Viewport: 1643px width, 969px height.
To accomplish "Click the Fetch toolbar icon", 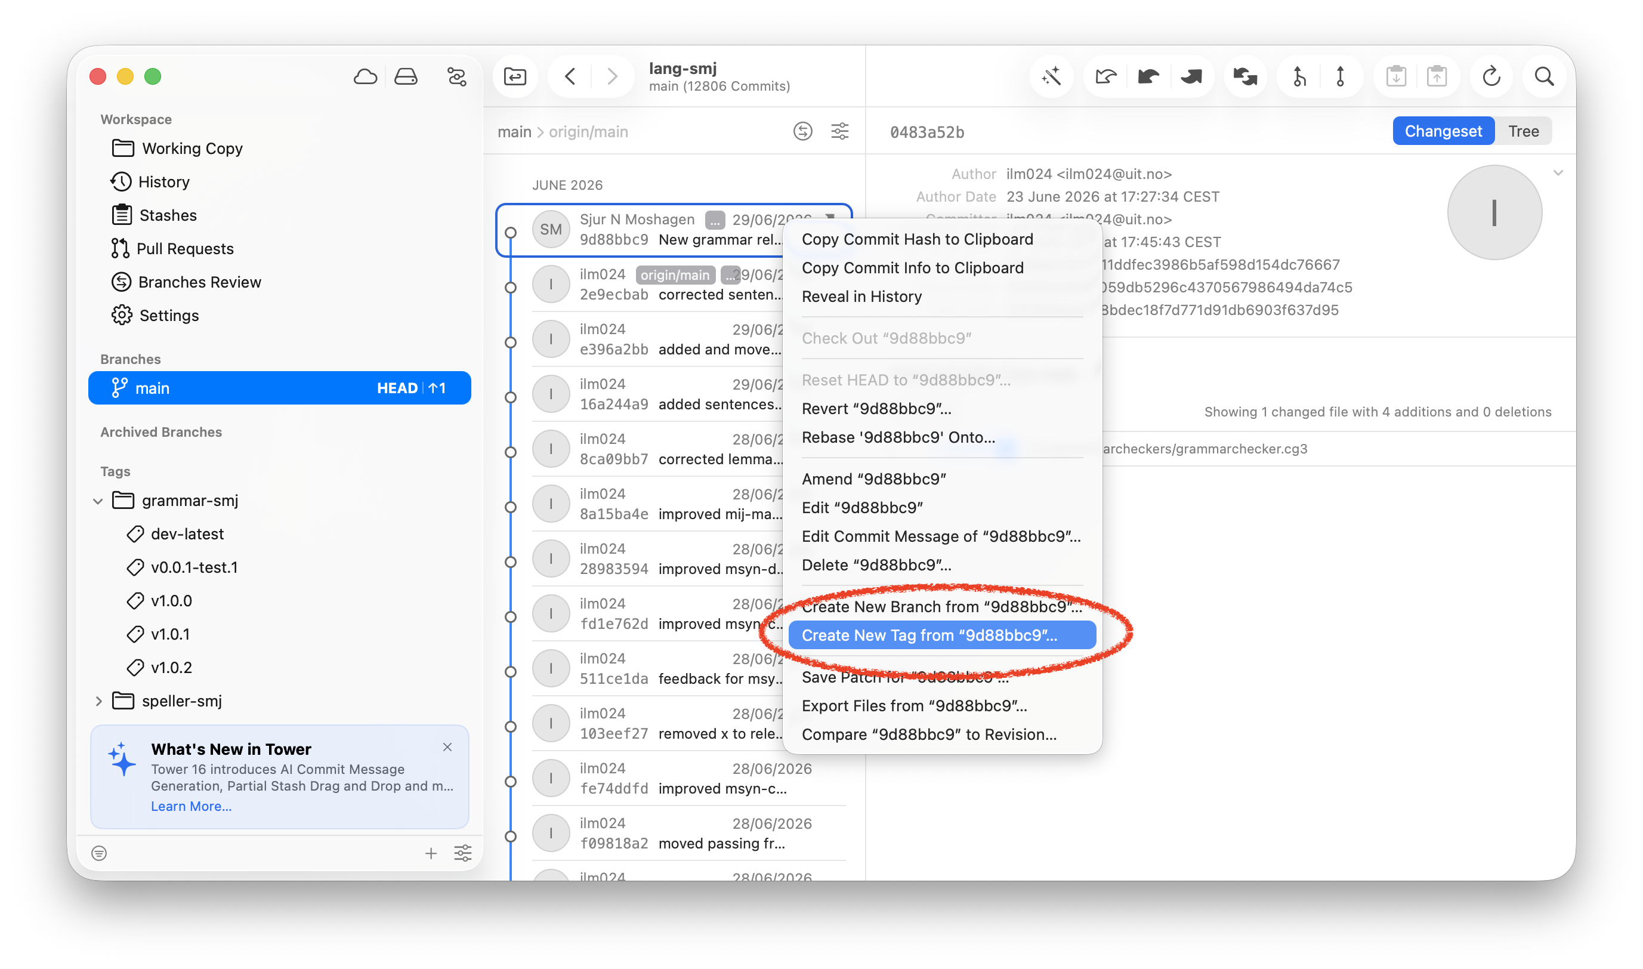I will coord(1105,77).
